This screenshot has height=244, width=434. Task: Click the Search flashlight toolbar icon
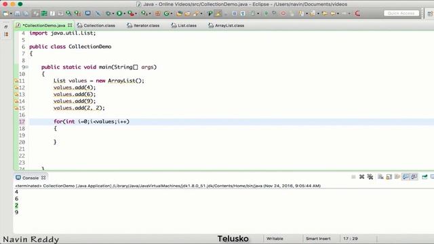point(196,14)
